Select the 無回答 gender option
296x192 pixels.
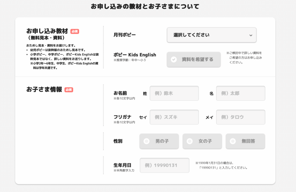pos(245,141)
